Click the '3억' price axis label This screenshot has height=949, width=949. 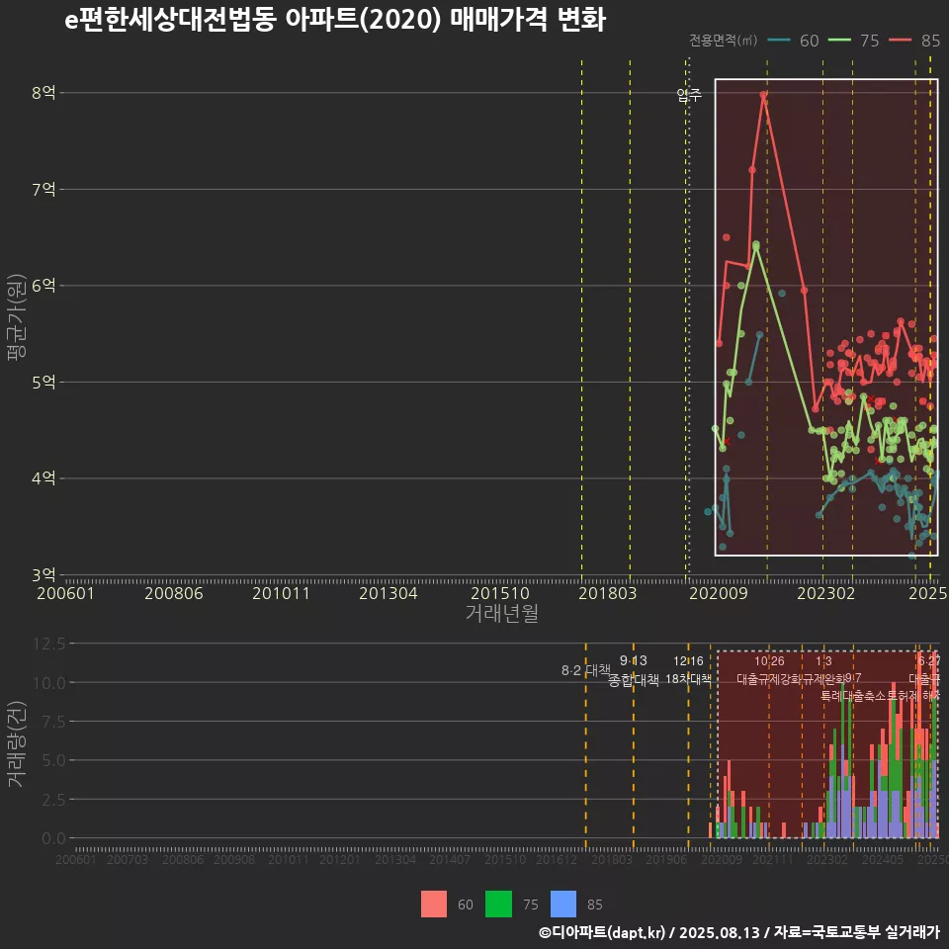[43, 574]
